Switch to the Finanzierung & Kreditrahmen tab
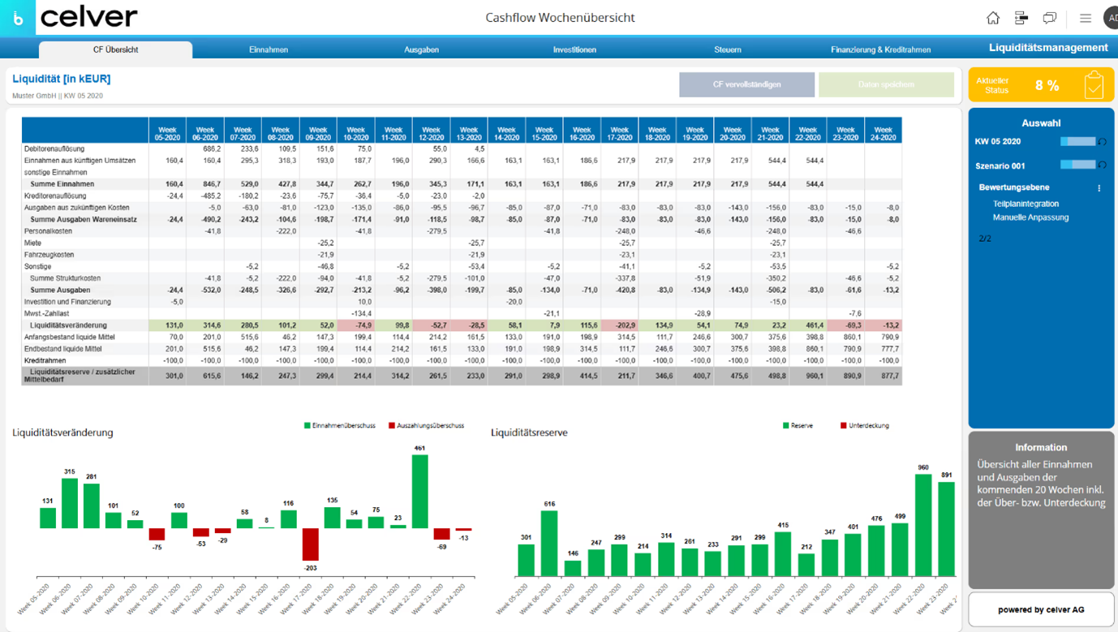 (880, 49)
